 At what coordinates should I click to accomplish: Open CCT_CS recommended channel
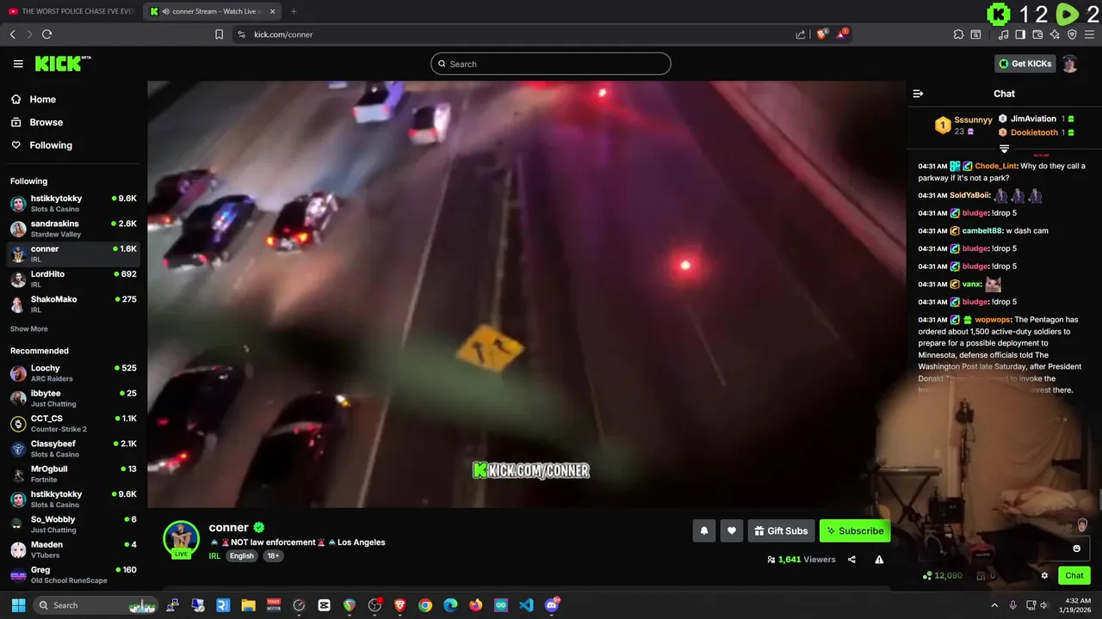click(x=73, y=424)
